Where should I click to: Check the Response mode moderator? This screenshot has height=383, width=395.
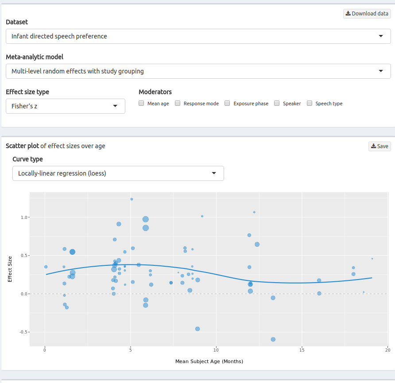click(178, 103)
